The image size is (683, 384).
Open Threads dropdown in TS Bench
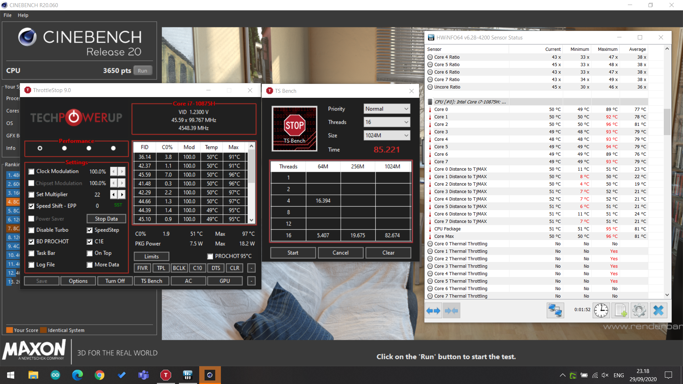point(387,122)
